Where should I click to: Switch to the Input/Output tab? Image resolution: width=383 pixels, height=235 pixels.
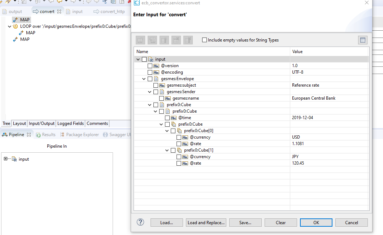[42, 123]
